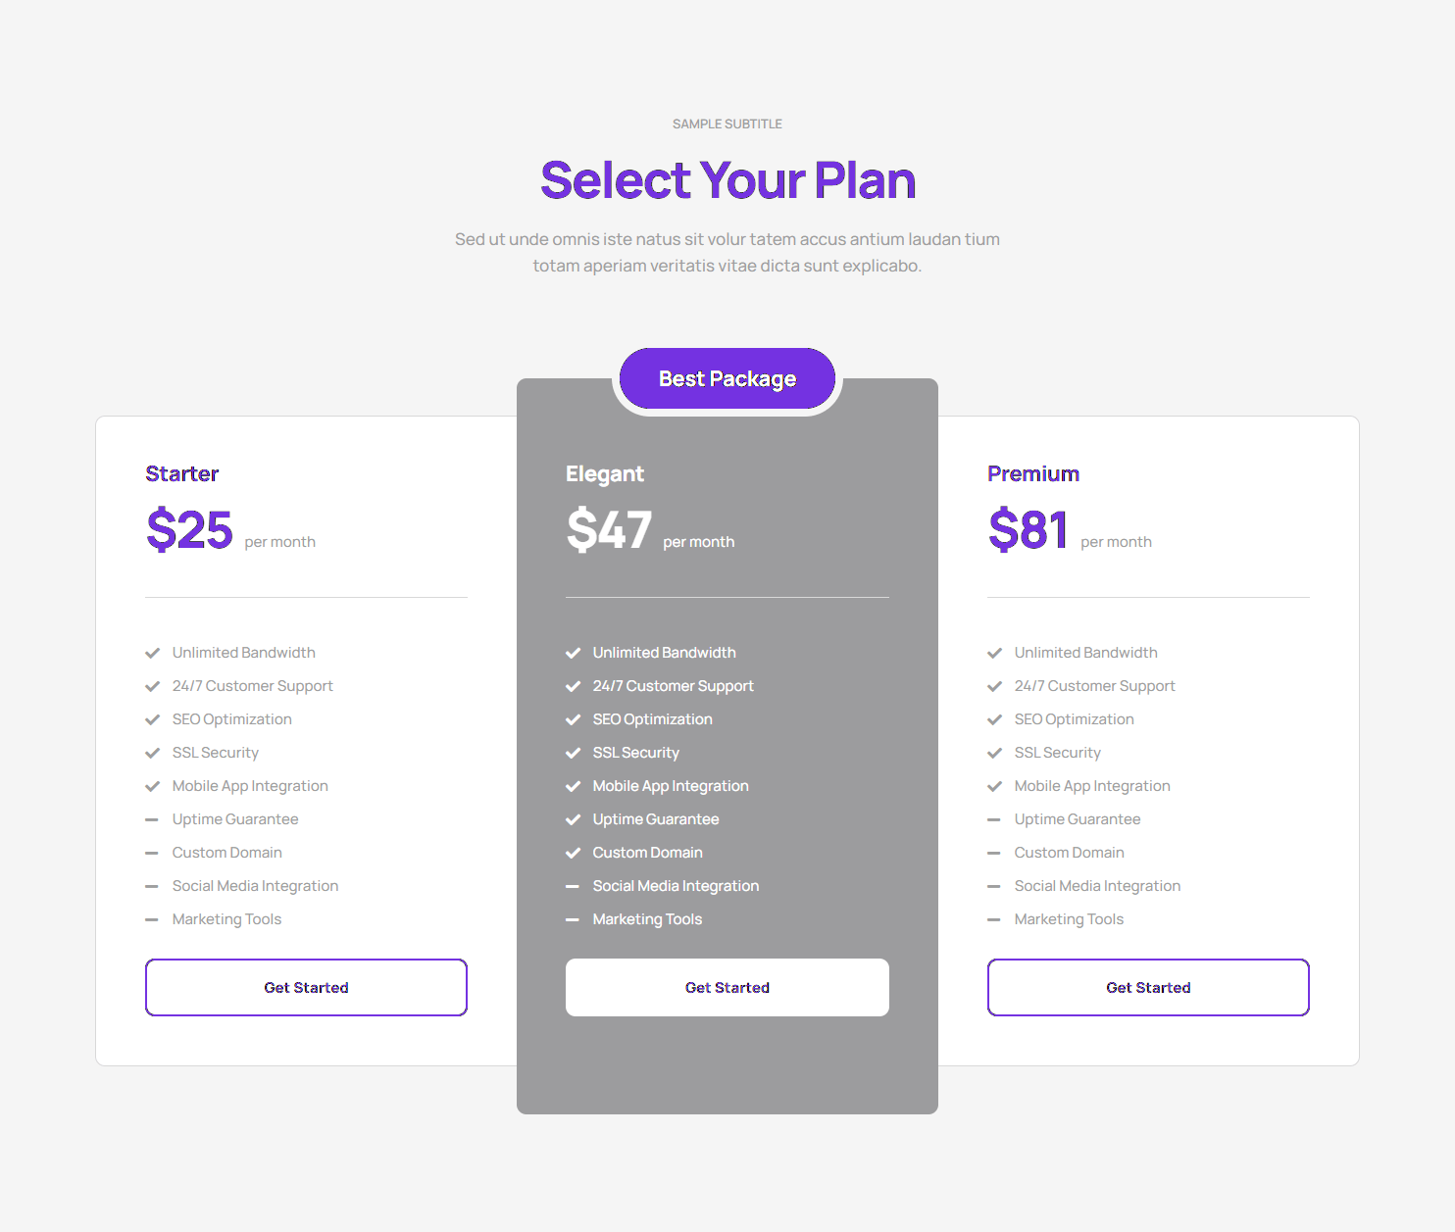The height and width of the screenshot is (1232, 1455).
Task: Click dash icon beside Premium Uptime Guarantee
Action: (994, 819)
